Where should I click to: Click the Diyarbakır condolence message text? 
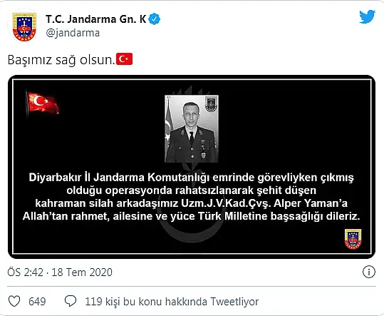point(192,197)
